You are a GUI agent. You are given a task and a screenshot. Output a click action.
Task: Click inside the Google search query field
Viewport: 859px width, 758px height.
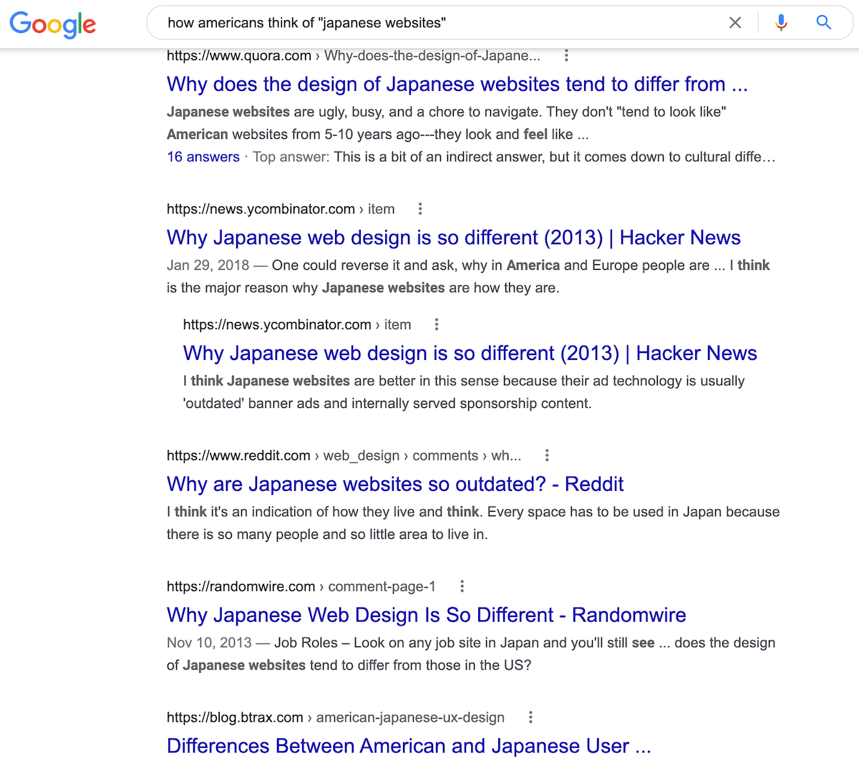[x=429, y=23]
